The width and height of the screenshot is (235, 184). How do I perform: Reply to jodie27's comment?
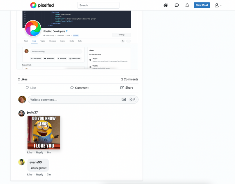(x=40, y=152)
